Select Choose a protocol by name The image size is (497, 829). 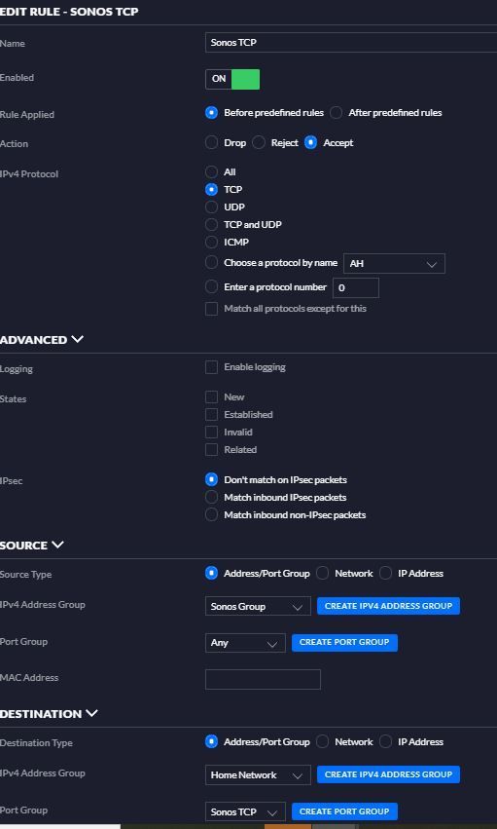click(x=211, y=262)
